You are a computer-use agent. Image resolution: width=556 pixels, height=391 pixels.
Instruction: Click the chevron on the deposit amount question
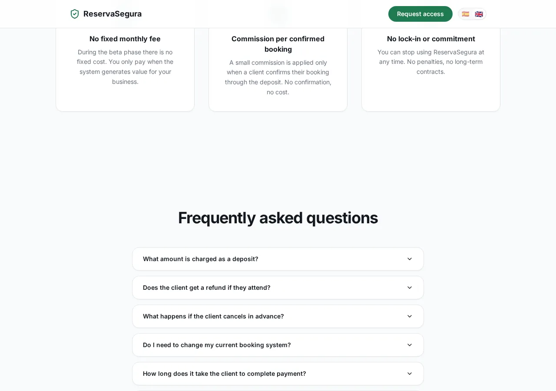coord(410,259)
